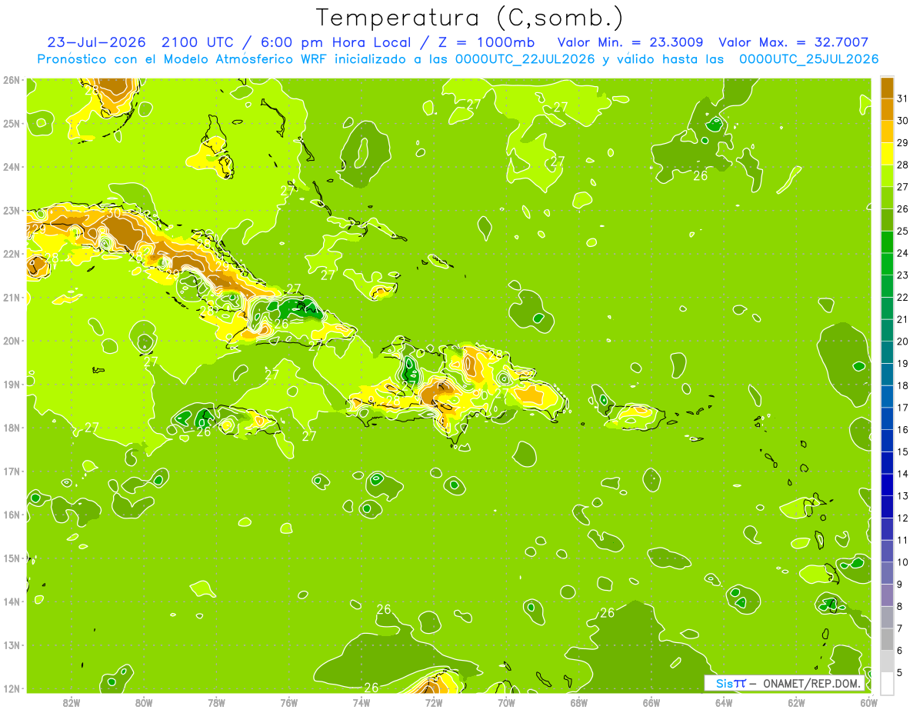Click the 76W longitude axis label

[x=289, y=702]
